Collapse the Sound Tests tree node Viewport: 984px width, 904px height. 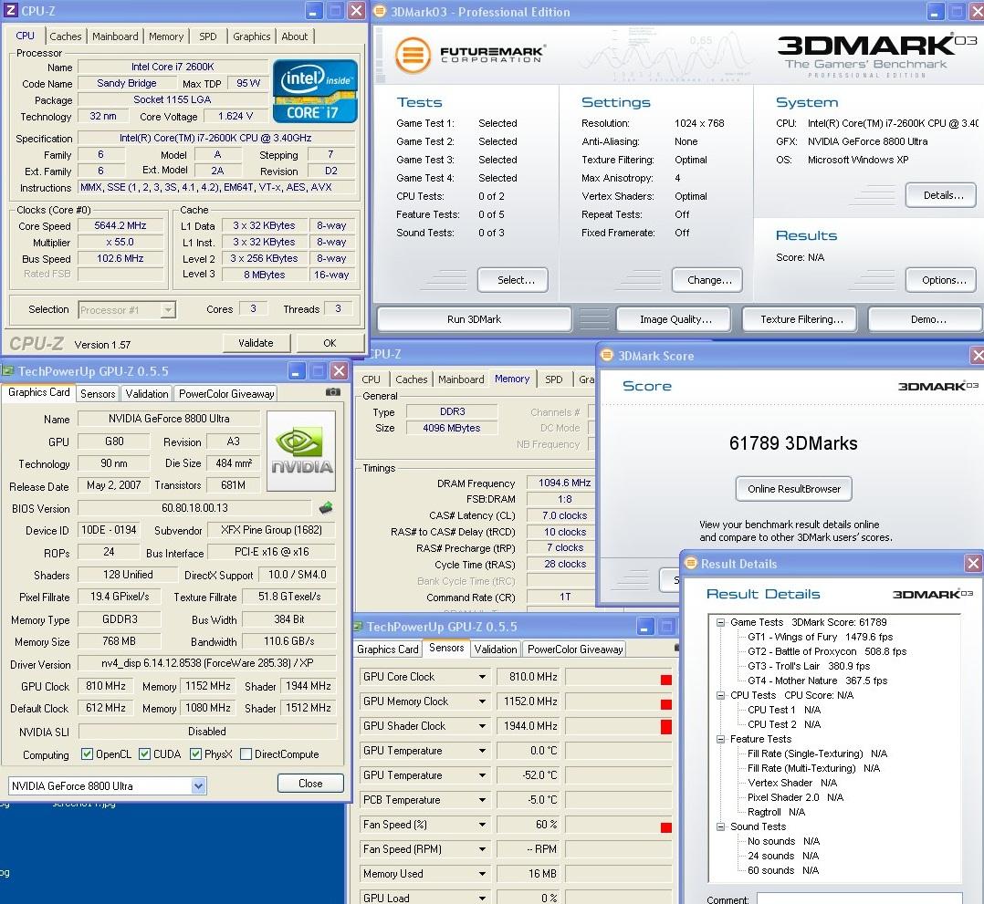[x=720, y=826]
